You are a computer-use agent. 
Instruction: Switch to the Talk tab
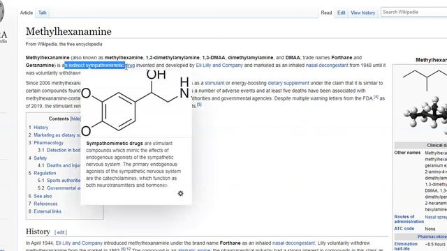43,13
